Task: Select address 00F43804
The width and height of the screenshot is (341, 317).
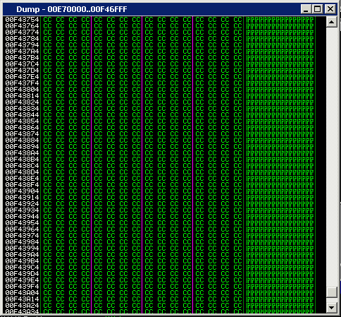Action: [22, 90]
